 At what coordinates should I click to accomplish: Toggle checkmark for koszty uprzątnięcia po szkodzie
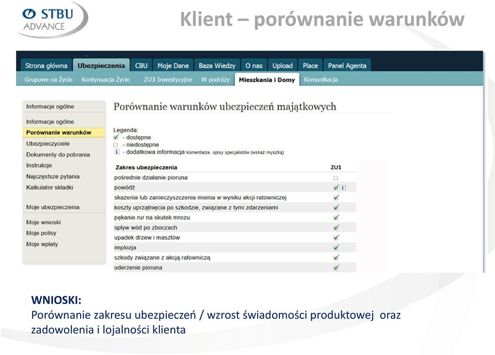tap(336, 208)
